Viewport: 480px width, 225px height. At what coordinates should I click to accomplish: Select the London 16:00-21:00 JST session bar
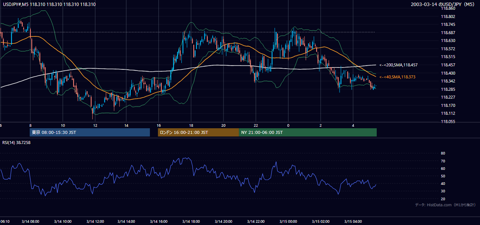click(x=198, y=132)
